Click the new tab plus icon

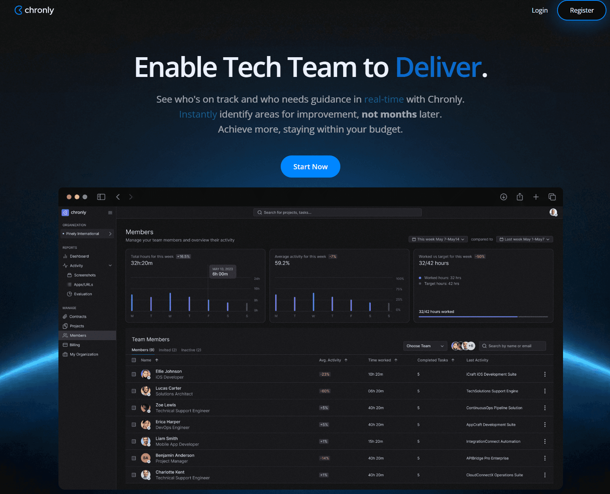click(536, 197)
